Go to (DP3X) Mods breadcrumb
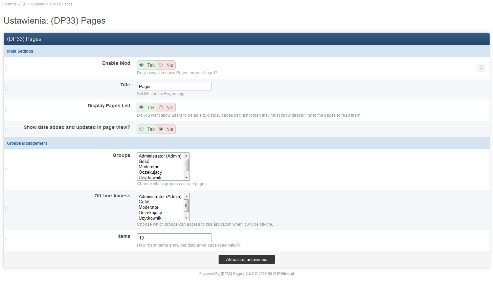Image resolution: width=493 pixels, height=282 pixels. [33, 4]
